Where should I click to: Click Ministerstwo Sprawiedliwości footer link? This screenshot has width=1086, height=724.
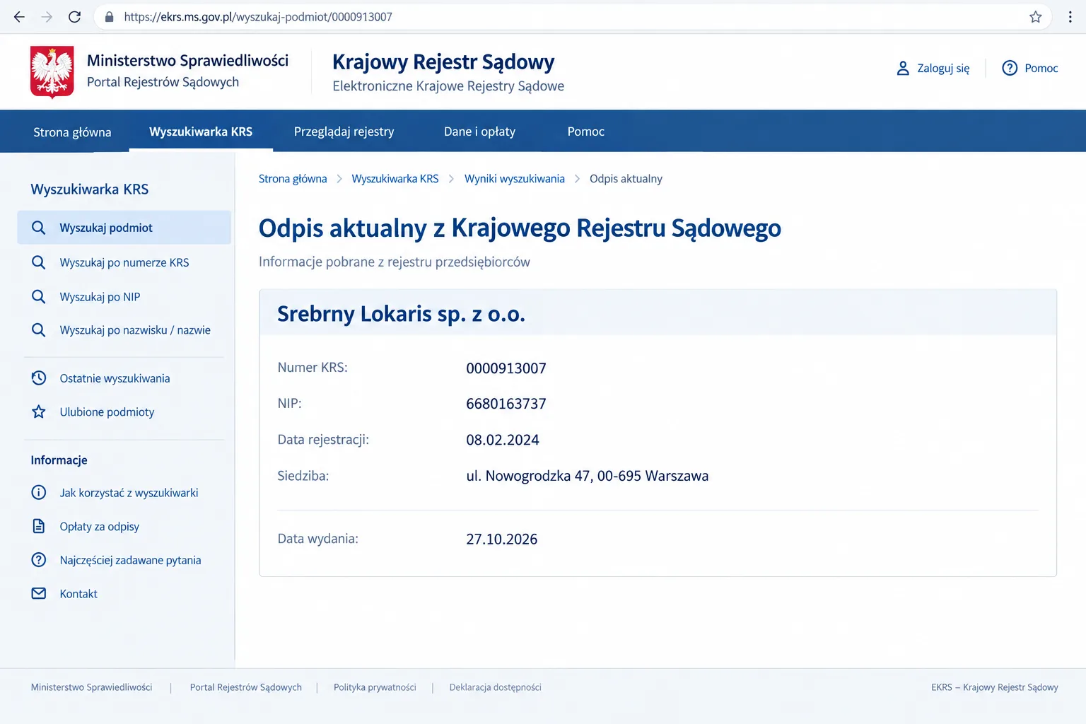point(91,687)
